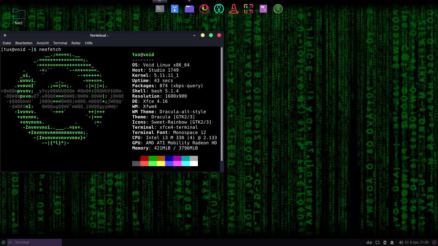Image resolution: width=438 pixels, height=246 pixels.
Task: Click the 'Kernel: 5.11.11_1' line
Action: 155,75
